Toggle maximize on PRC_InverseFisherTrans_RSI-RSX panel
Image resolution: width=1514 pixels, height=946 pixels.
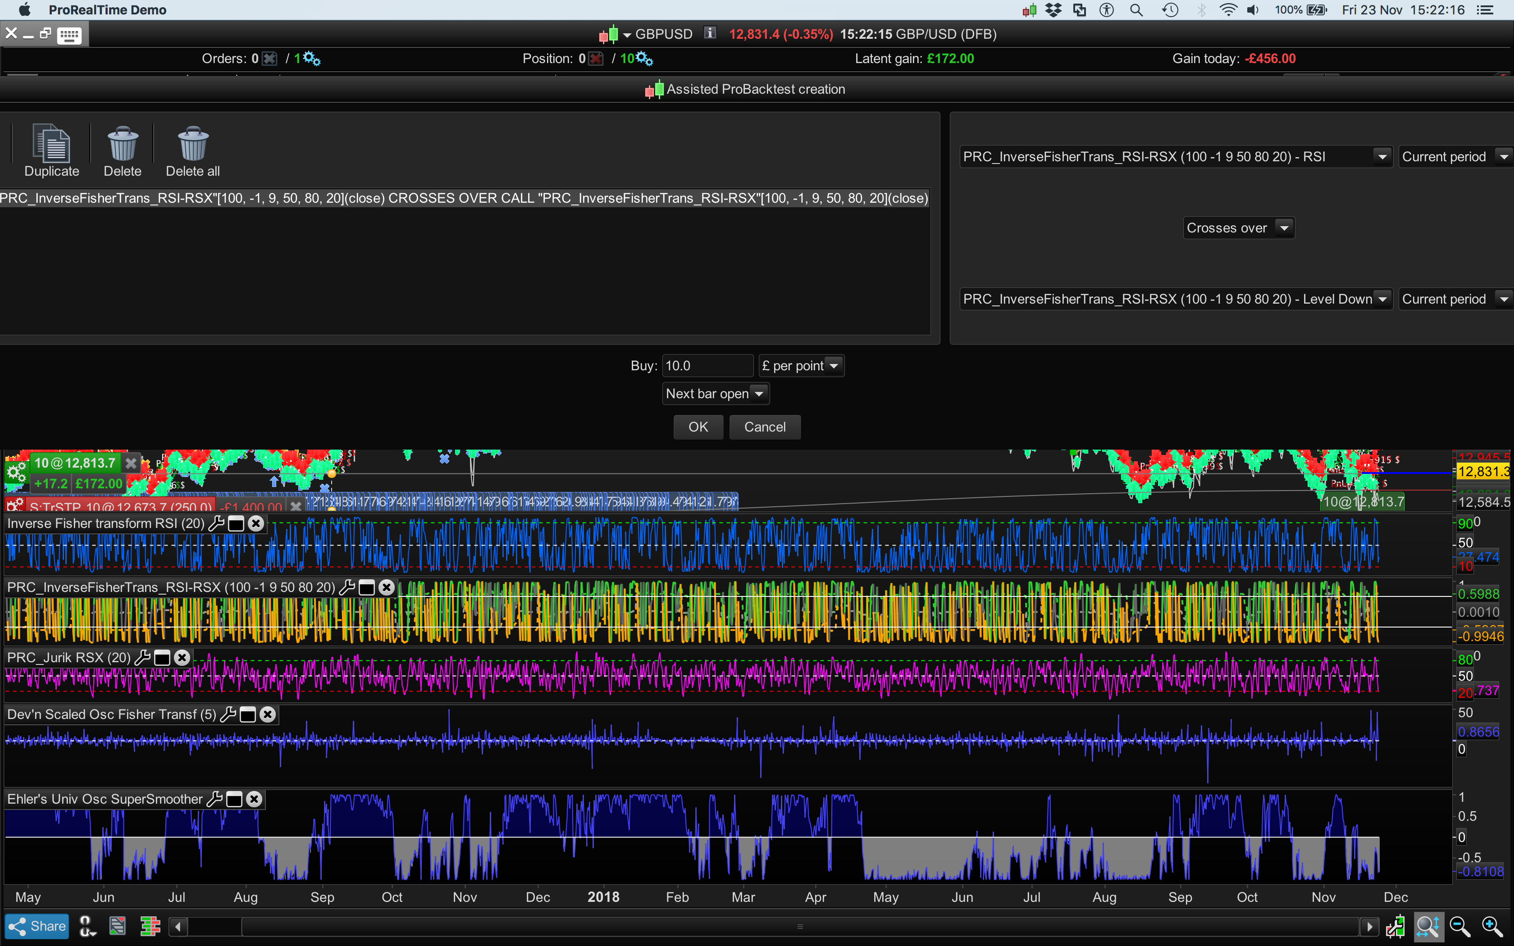pyautogui.click(x=367, y=587)
